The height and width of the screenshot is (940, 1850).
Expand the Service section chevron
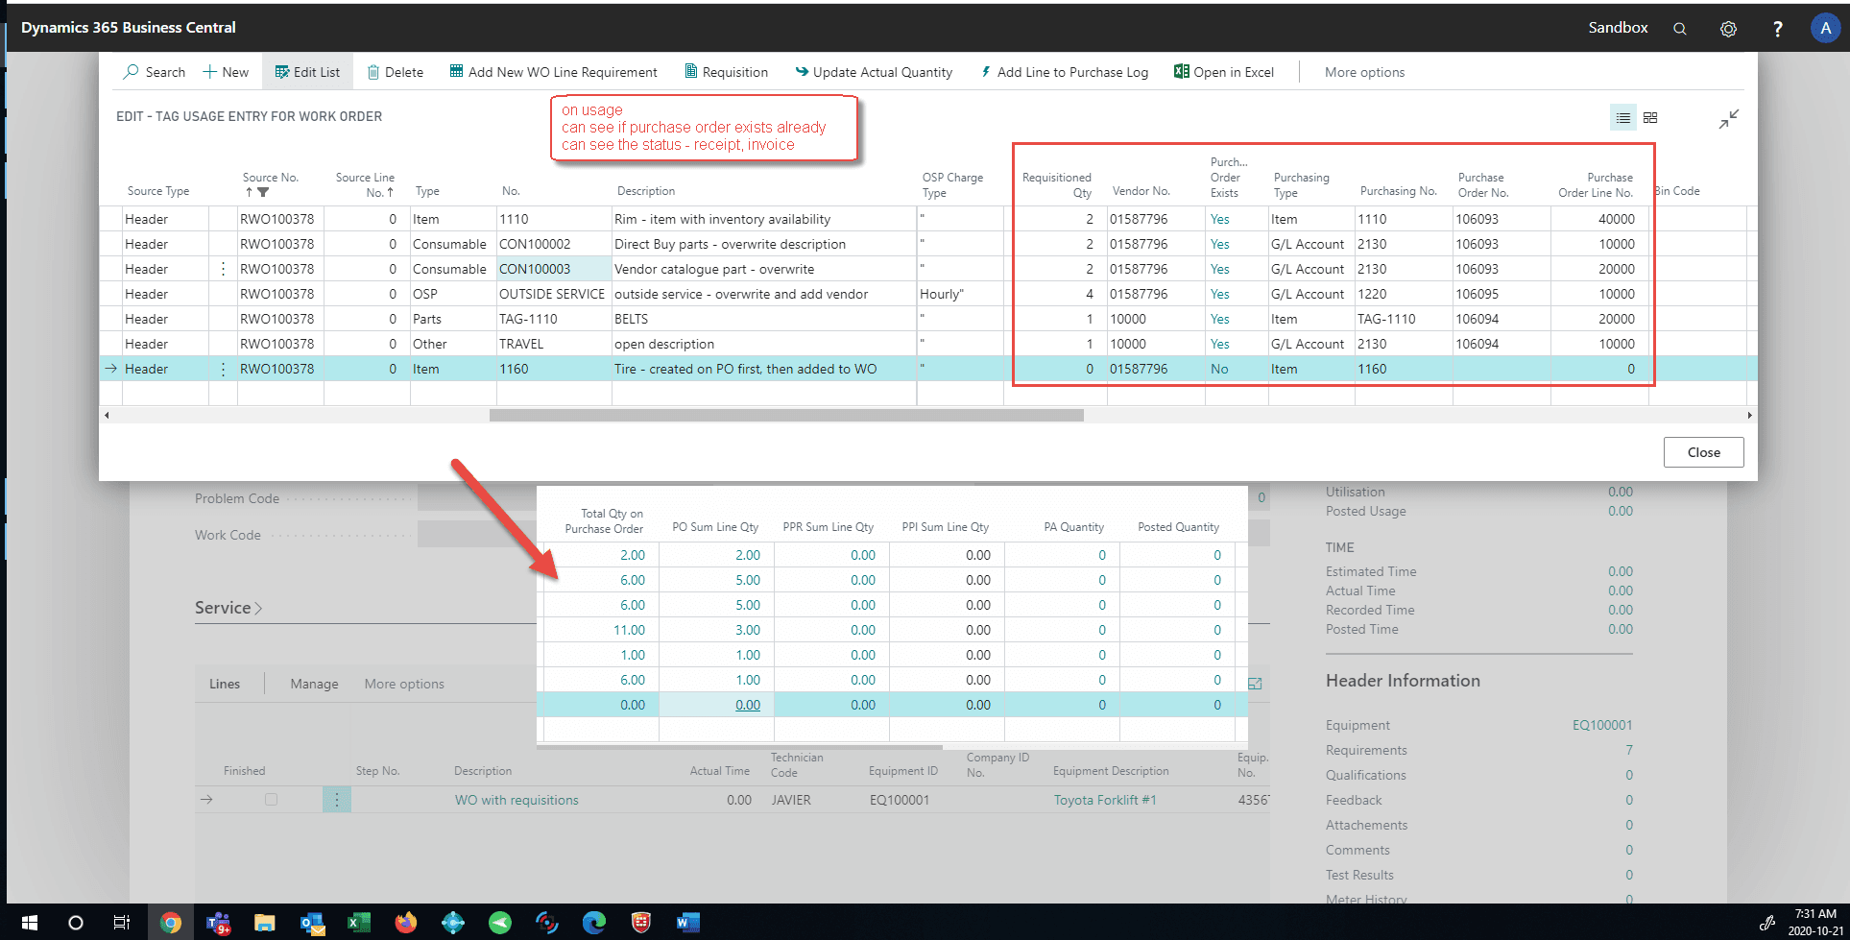[258, 608]
